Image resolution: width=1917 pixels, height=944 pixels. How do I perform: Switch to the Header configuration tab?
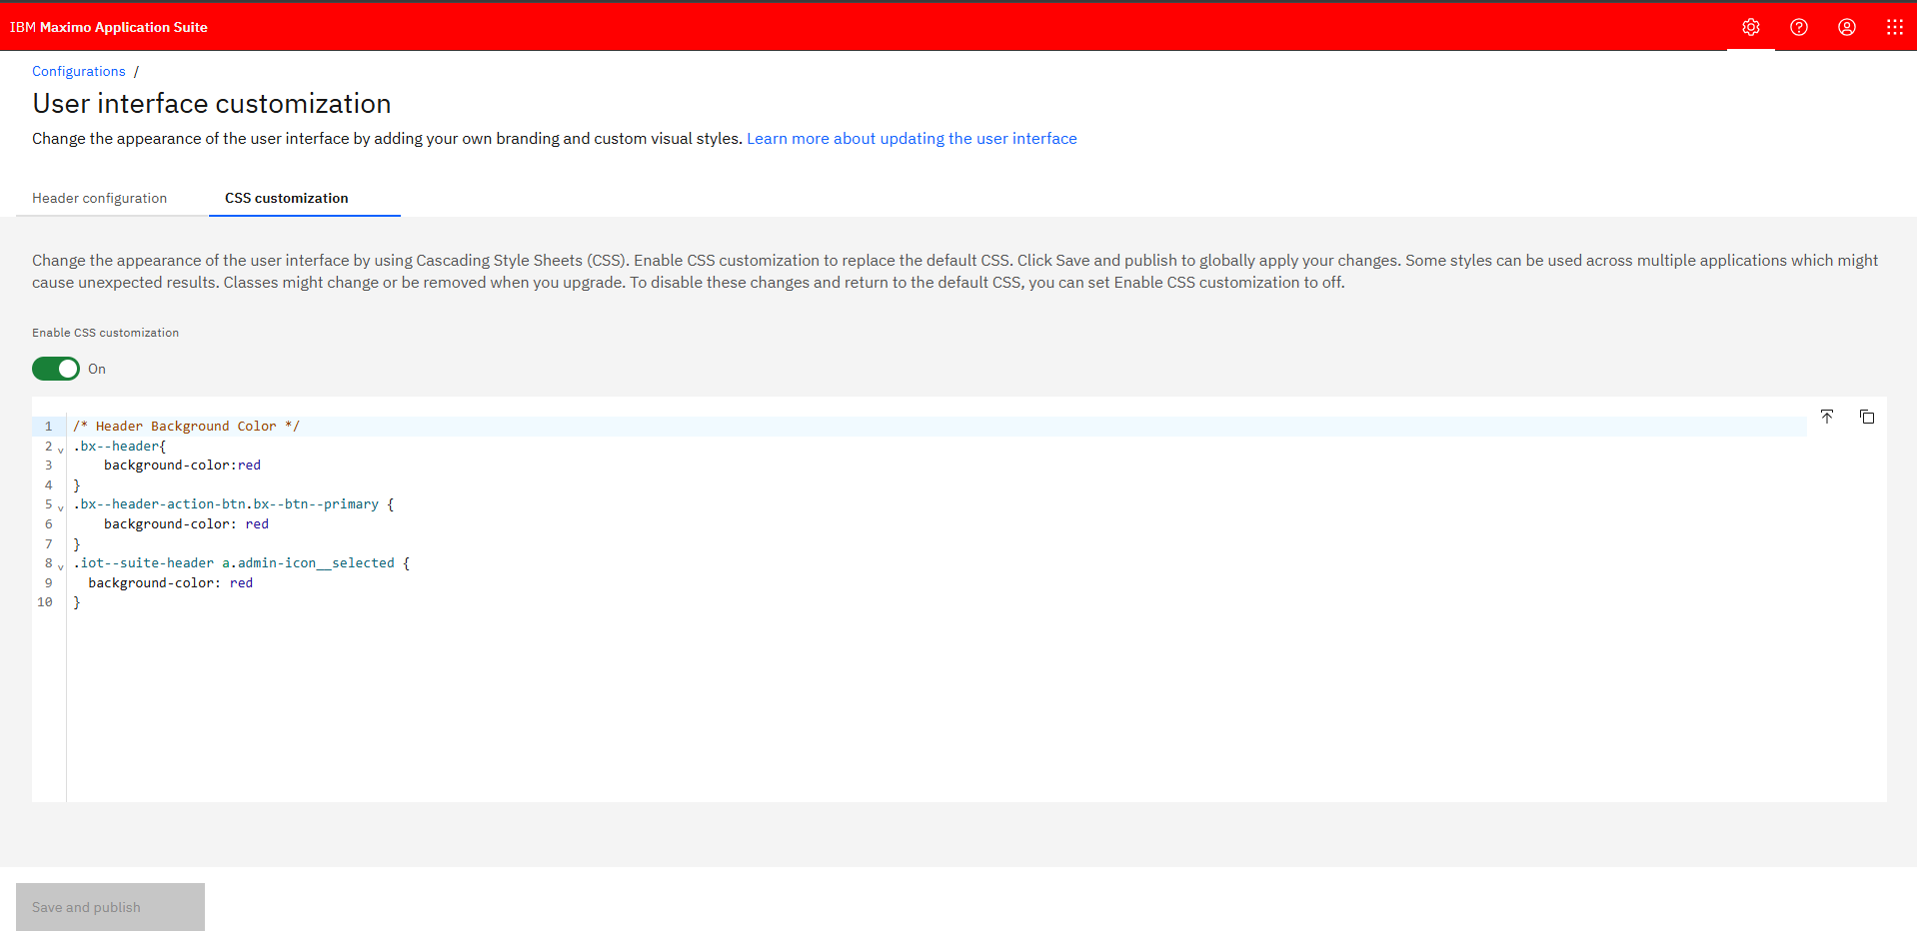(100, 198)
